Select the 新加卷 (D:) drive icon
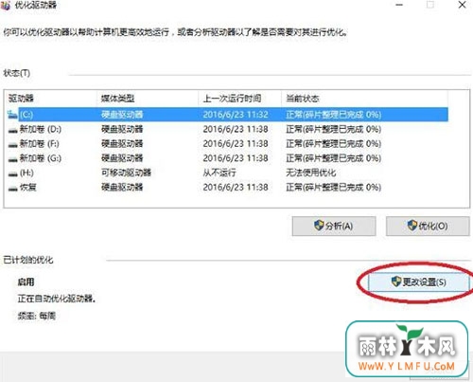Image resolution: width=473 pixels, height=382 pixels. click(x=12, y=130)
